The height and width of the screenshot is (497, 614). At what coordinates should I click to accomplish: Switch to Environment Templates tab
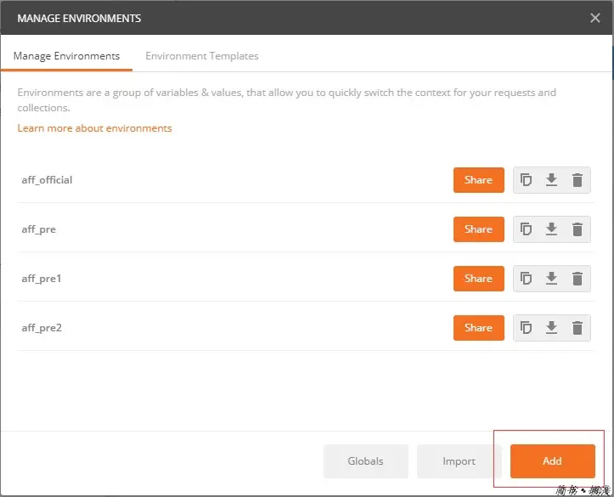[x=201, y=56]
